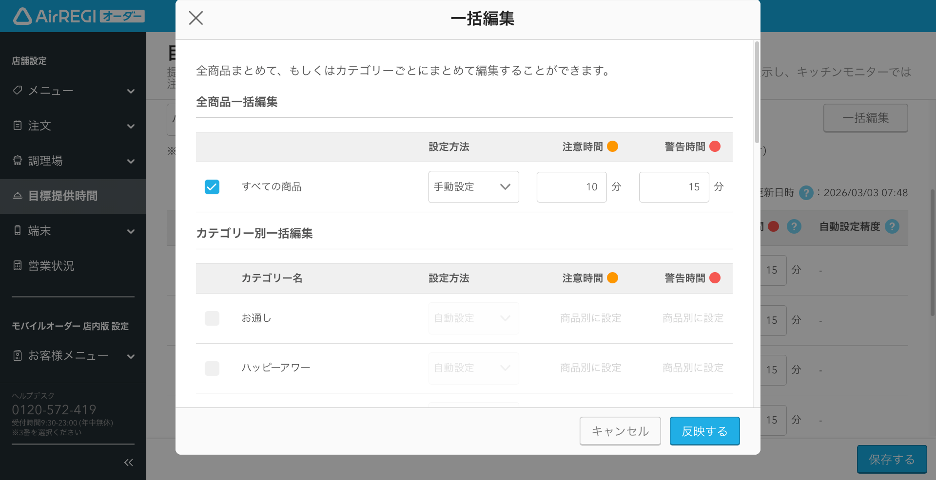Open 自動設定 dropdown in ハッピーアワー row
This screenshot has height=480, width=936.
474,368
